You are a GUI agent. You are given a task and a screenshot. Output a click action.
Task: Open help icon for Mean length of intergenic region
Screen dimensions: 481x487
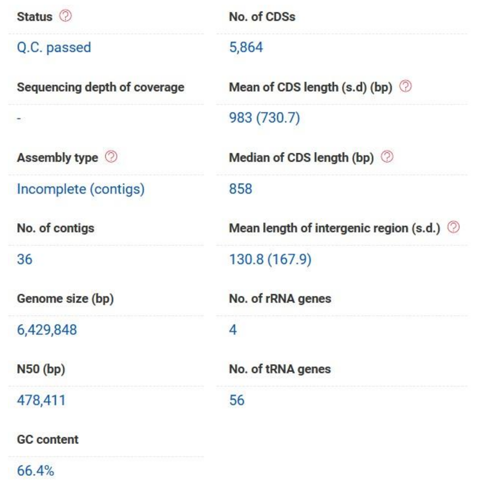pos(453,227)
